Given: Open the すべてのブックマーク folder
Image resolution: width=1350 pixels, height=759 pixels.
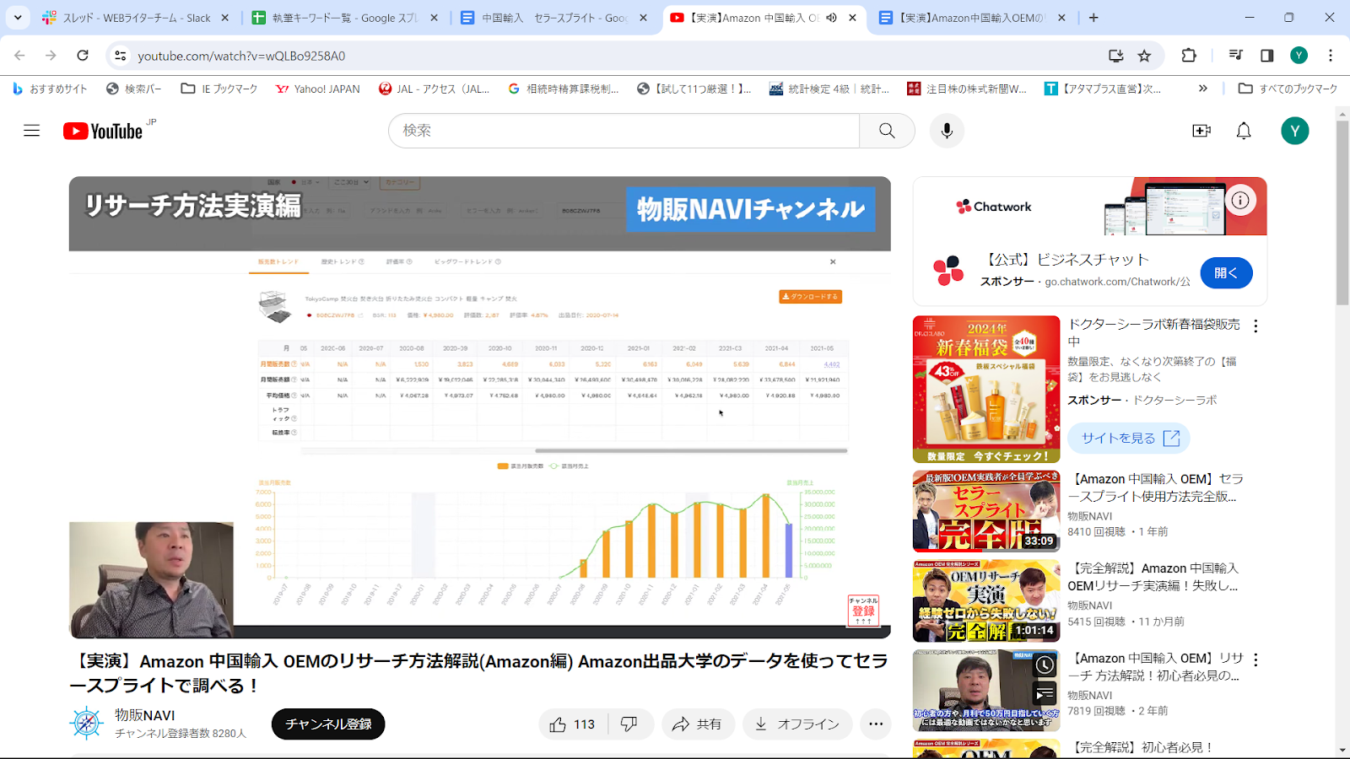Looking at the screenshot, I should [1288, 89].
